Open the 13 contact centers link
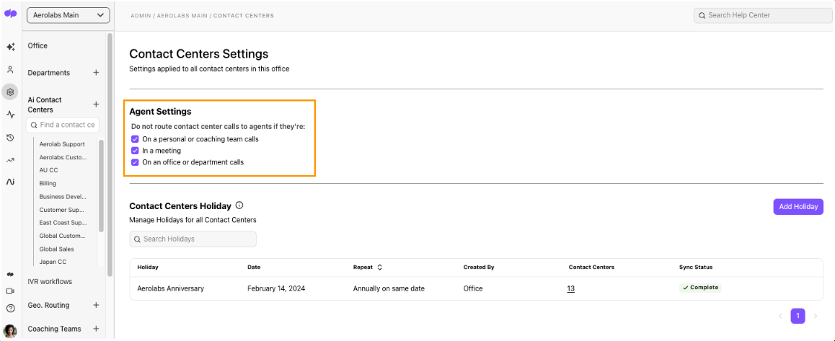Screen dimensions: 835x341 point(570,289)
